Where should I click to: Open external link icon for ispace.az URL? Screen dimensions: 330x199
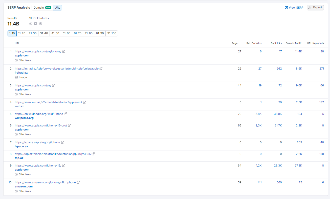click(x=62, y=142)
